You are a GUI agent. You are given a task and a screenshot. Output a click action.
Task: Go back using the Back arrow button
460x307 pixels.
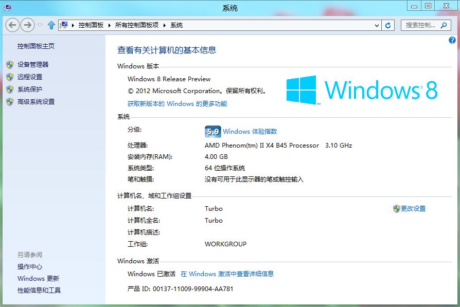12,25
